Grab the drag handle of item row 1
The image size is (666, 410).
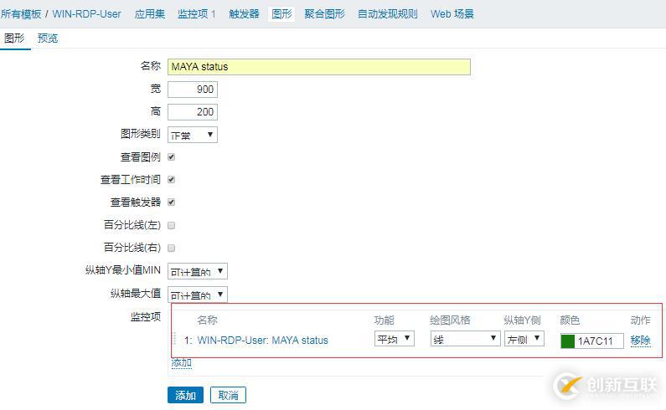(x=174, y=338)
